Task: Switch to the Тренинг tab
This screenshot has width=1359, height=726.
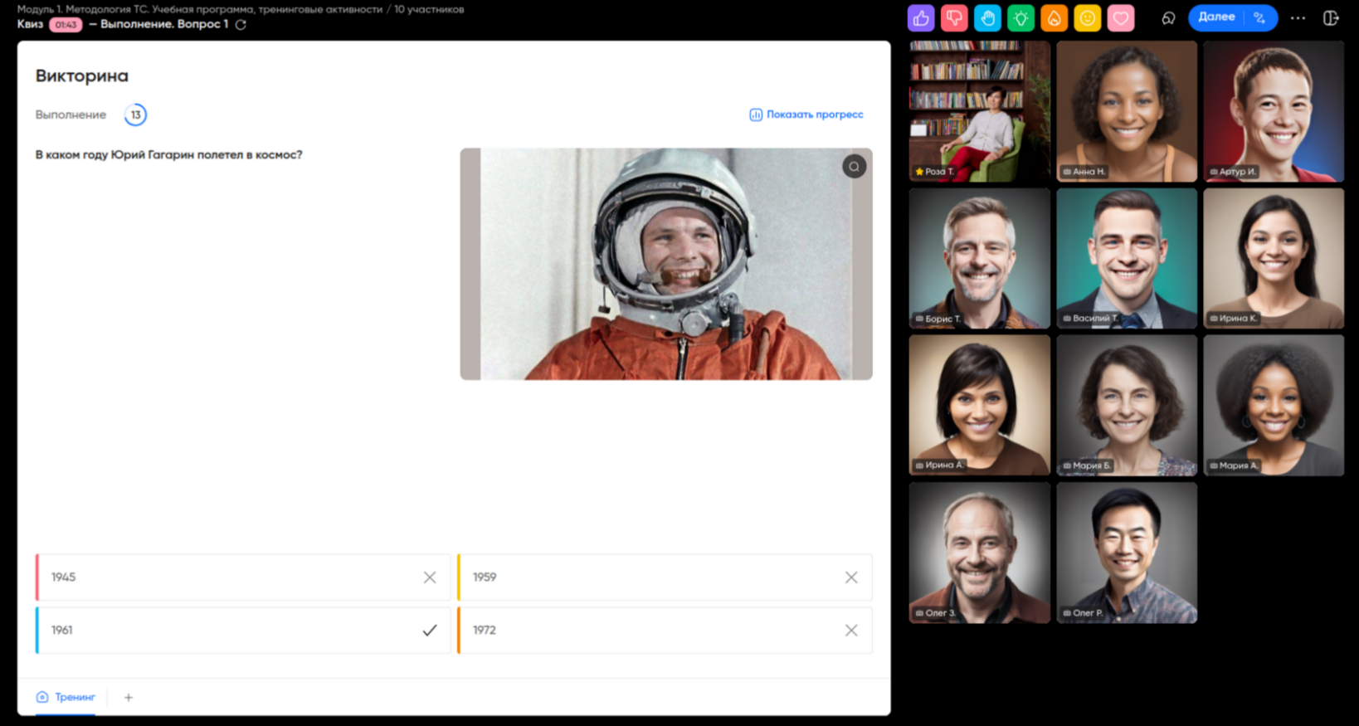Action: pos(66,697)
